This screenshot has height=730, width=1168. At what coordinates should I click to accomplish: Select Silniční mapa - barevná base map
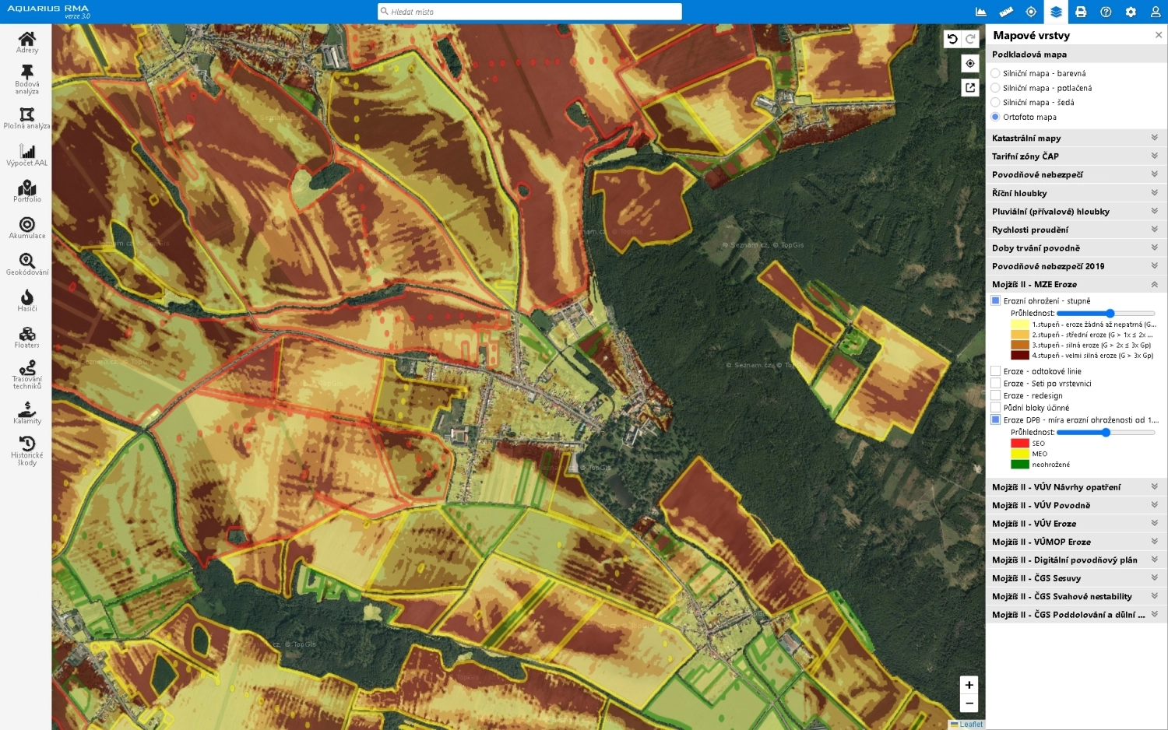pos(995,73)
